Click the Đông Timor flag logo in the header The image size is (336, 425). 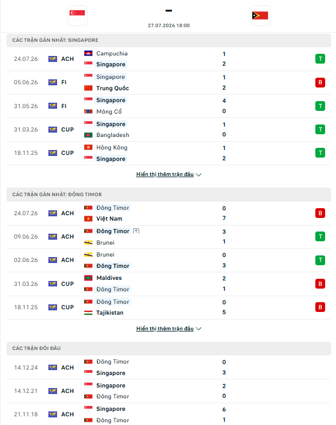260,16
